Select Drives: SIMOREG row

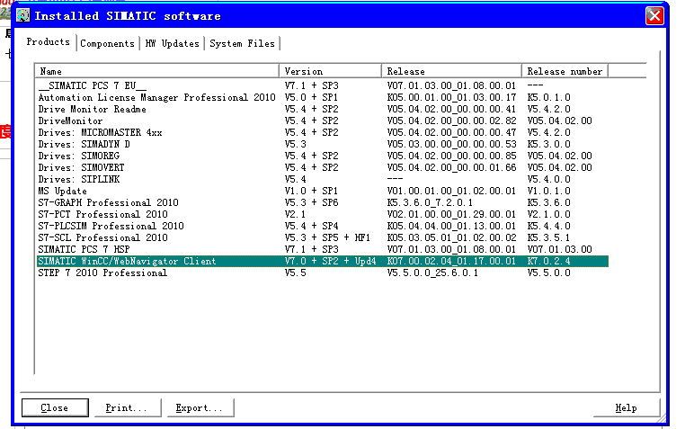point(323,156)
